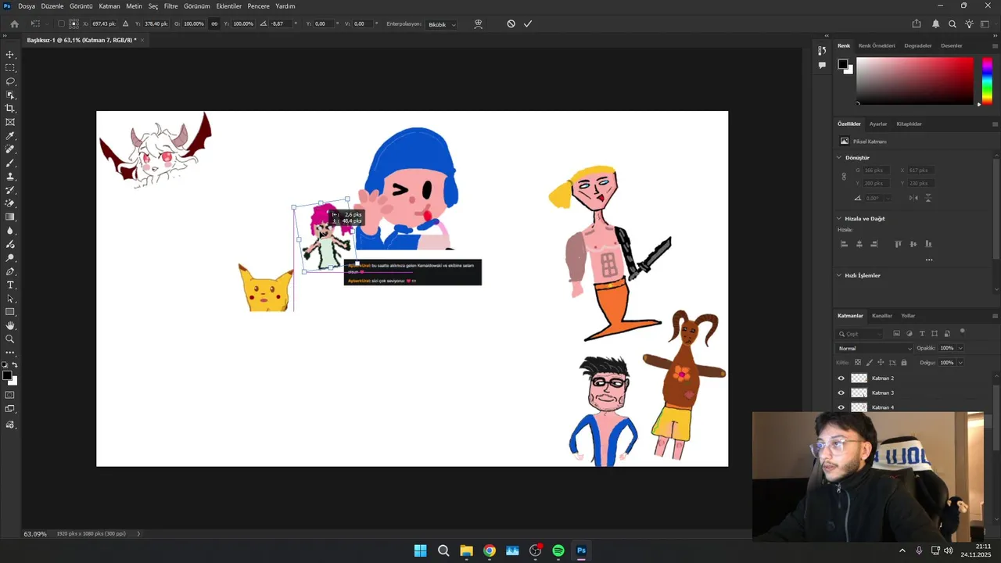Cancel the transform with the circle-slash icon
Screen dimensions: 1001x563
pyautogui.click(x=511, y=24)
